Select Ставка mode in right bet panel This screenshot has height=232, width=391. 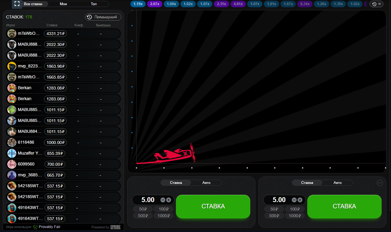[307, 183]
